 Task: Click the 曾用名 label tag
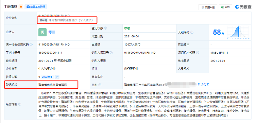[x=43, y=20]
